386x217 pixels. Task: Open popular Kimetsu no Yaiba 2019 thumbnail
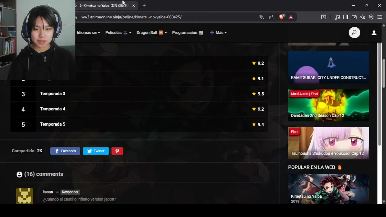tap(328, 189)
